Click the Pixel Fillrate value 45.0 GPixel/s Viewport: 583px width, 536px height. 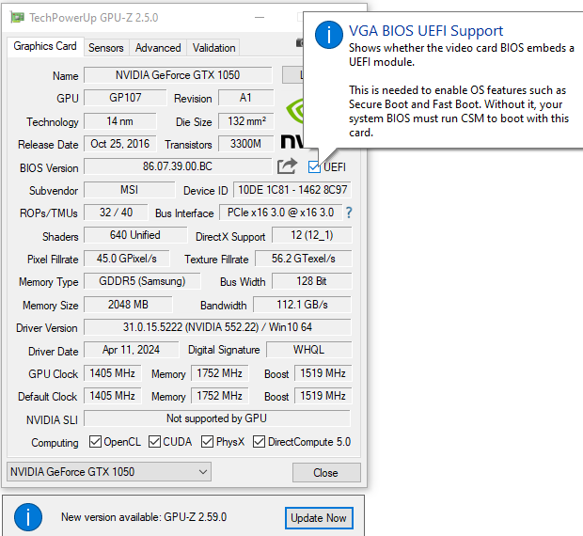tap(126, 259)
